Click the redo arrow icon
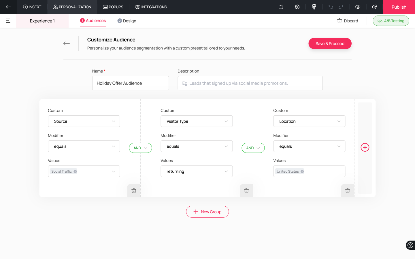Screen dimensions: 415x259 click(x=341, y=7)
